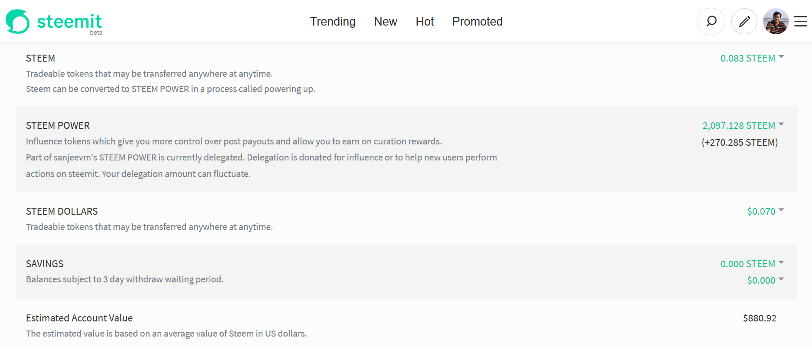Screen dimensions: 812x347
Task: Click the SAVINGS heading
Action: (x=45, y=264)
